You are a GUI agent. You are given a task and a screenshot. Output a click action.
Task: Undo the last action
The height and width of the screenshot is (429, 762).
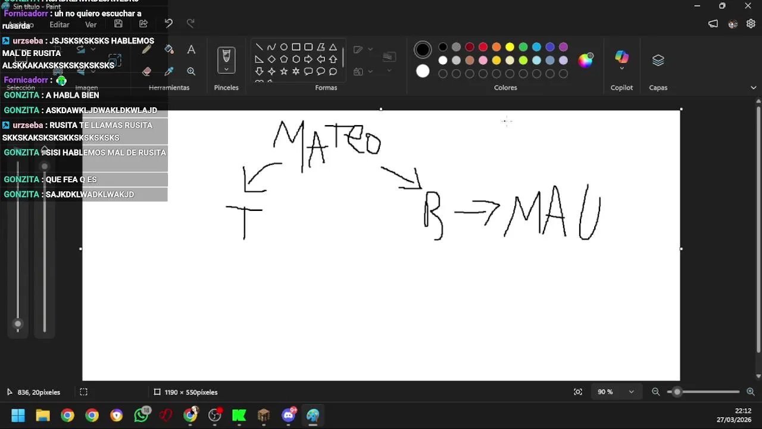[168, 24]
